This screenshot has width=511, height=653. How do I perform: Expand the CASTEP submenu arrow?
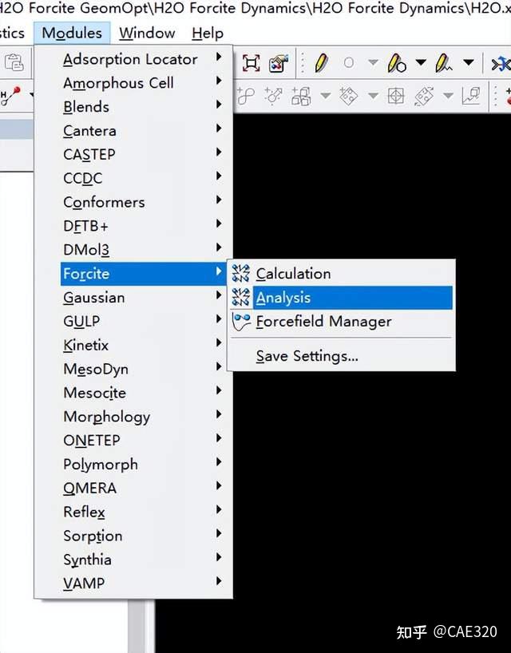(219, 152)
